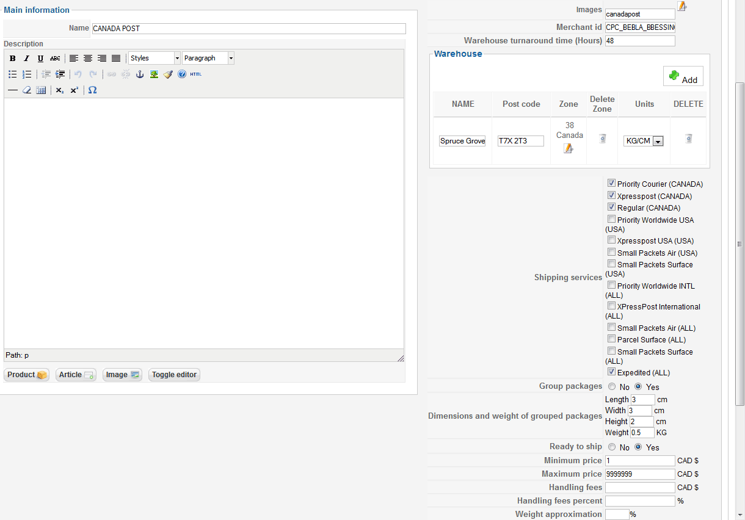Check XPressPost International (ALL)
This screenshot has width=745, height=520.
tap(611, 306)
